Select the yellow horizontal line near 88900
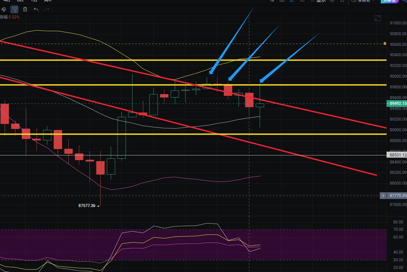The width and height of the screenshot is (407, 272). (193, 134)
